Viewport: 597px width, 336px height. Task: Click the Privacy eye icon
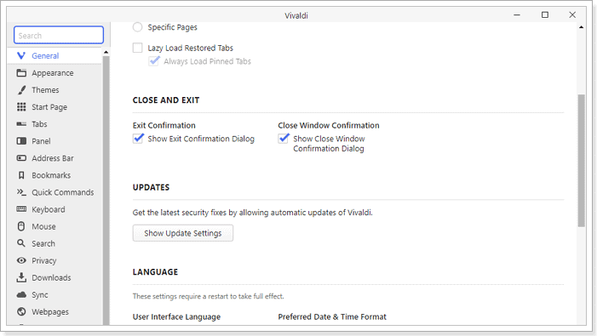[x=21, y=260]
